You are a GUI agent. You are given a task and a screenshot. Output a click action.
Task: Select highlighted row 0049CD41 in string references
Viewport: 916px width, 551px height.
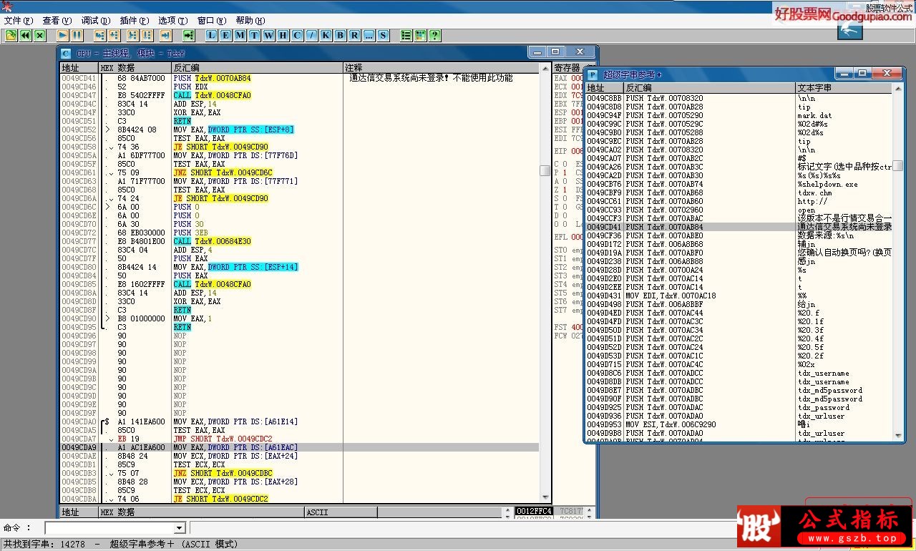click(x=739, y=227)
